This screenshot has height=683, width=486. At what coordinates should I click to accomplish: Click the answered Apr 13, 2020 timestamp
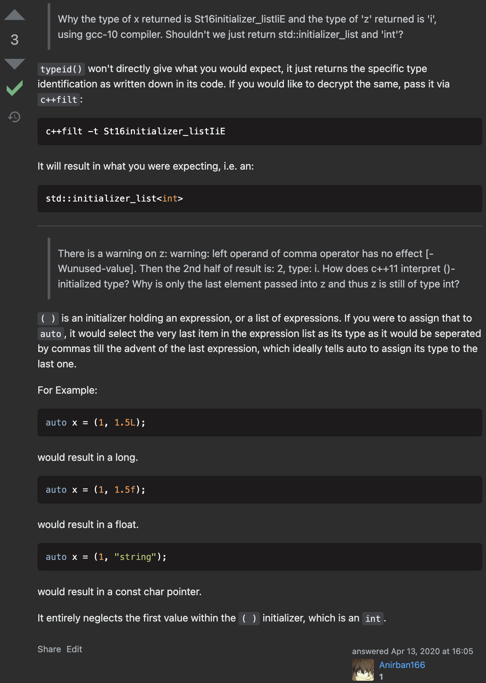coord(412,651)
